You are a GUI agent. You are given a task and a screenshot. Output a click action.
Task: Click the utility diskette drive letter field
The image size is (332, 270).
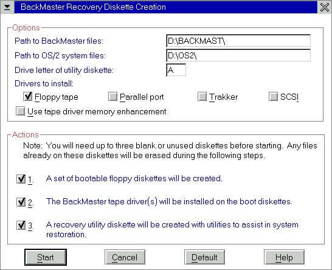point(176,70)
